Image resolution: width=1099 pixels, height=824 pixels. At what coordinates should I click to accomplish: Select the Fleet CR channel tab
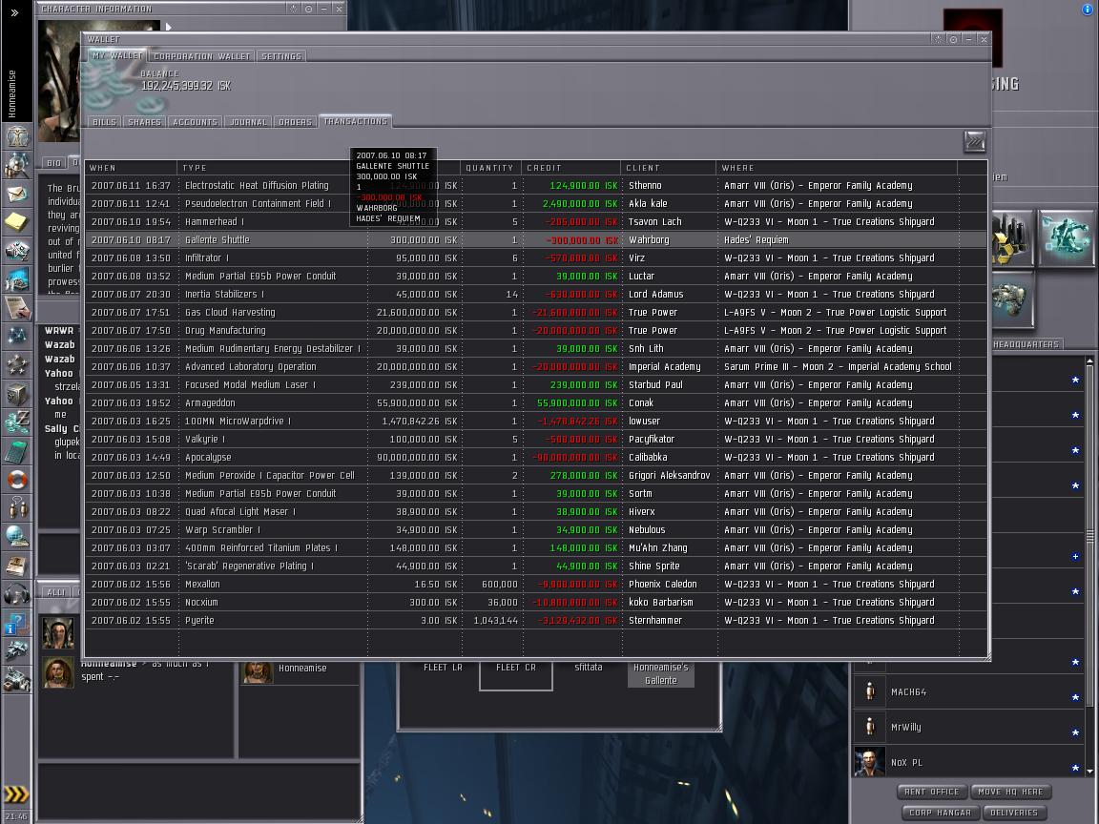516,668
